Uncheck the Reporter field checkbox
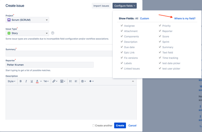202x132 pixels. coord(160,31)
